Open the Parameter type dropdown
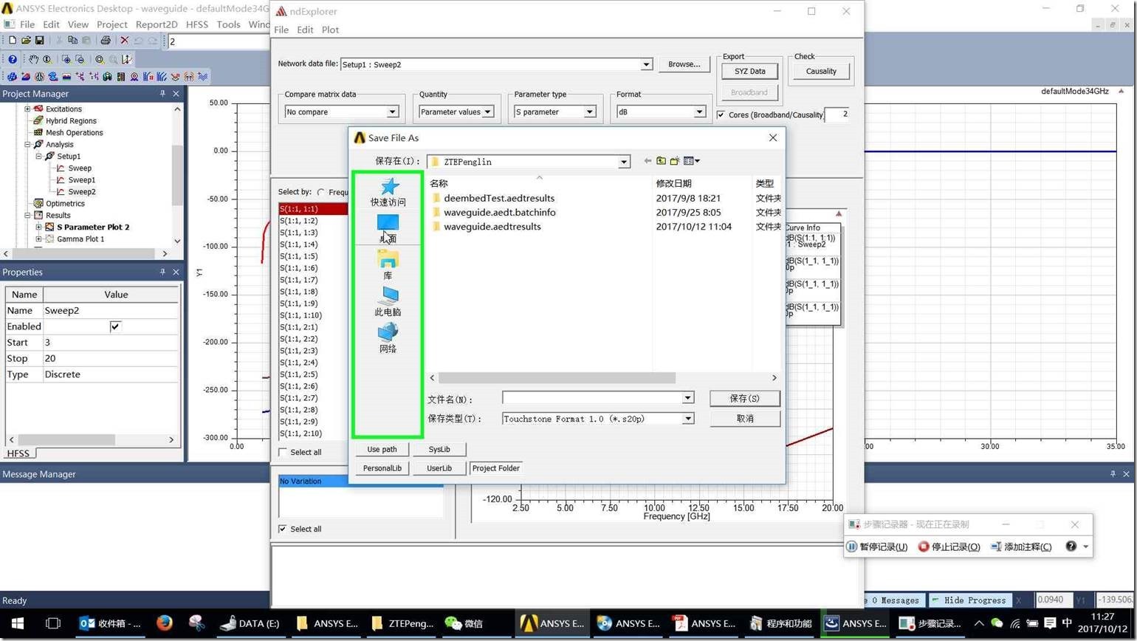This screenshot has width=1137, height=641. pos(590,112)
